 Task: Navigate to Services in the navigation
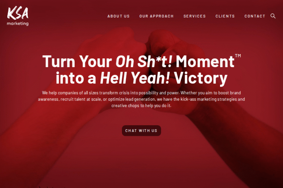click(195, 16)
